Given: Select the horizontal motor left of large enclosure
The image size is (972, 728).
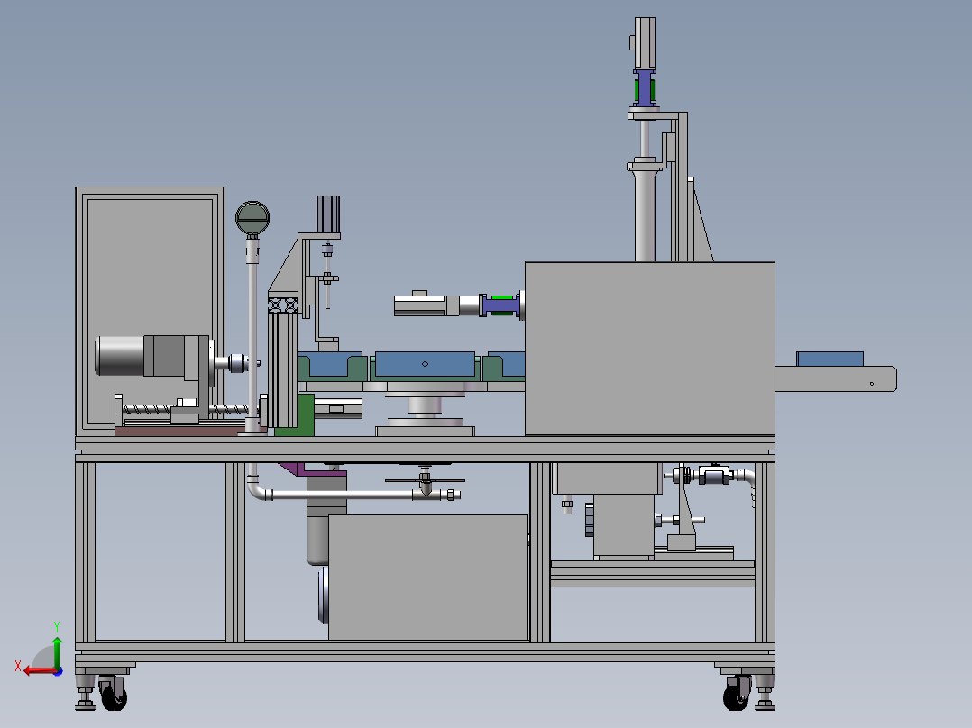Looking at the screenshot, I should click(x=436, y=305).
